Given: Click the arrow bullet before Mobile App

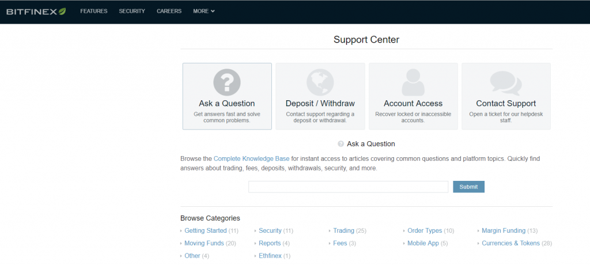Looking at the screenshot, I should 404,244.
